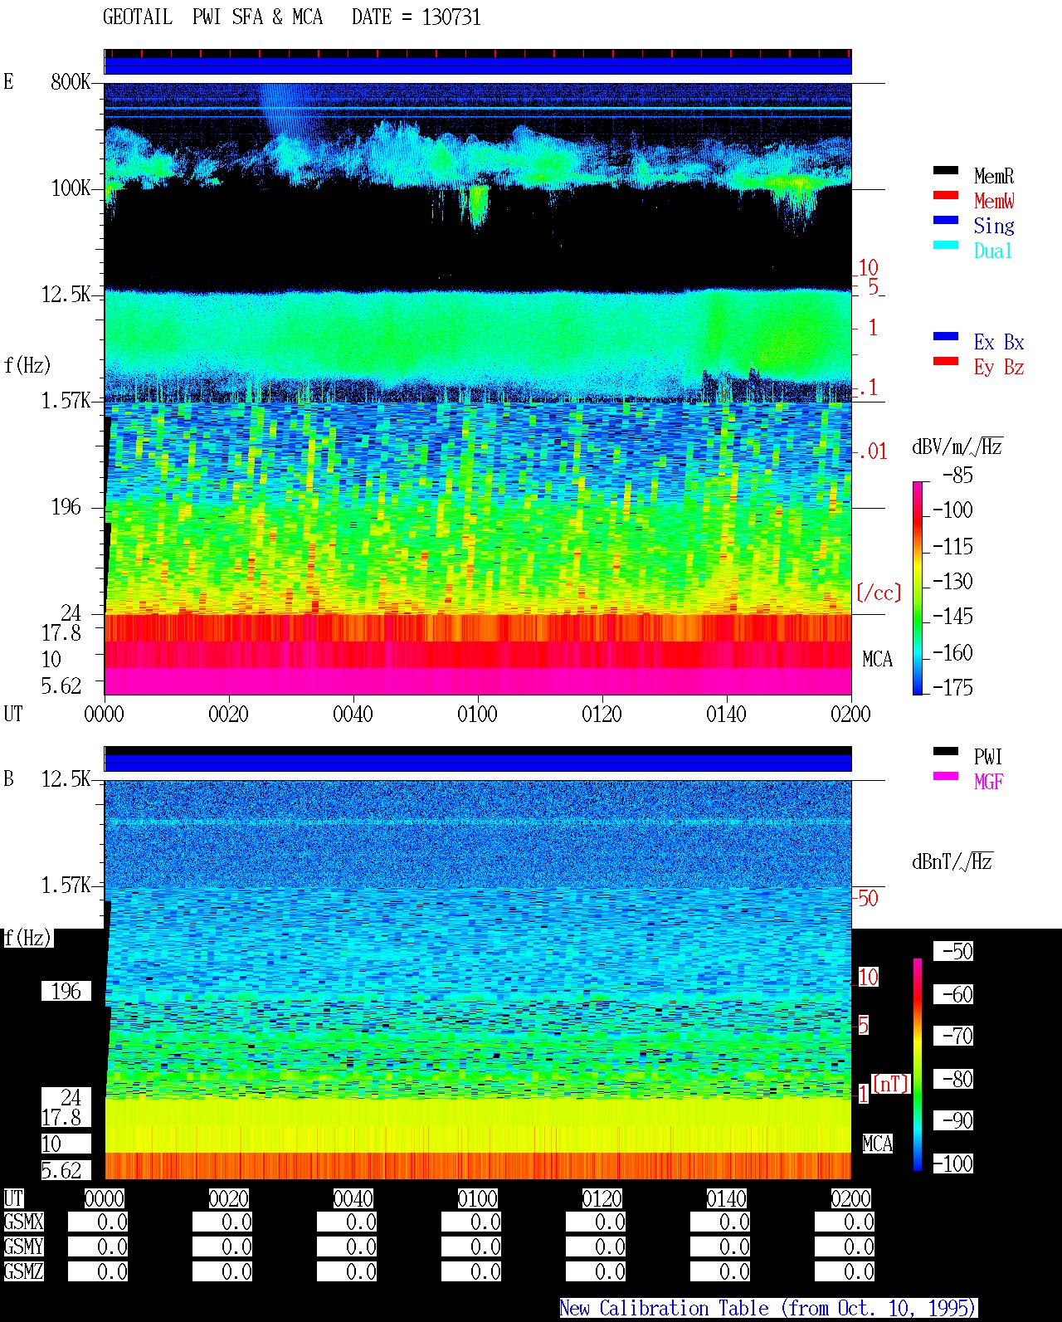Click the "-175" color scale value
The width and height of the screenshot is (1062, 1322).
coord(952,687)
